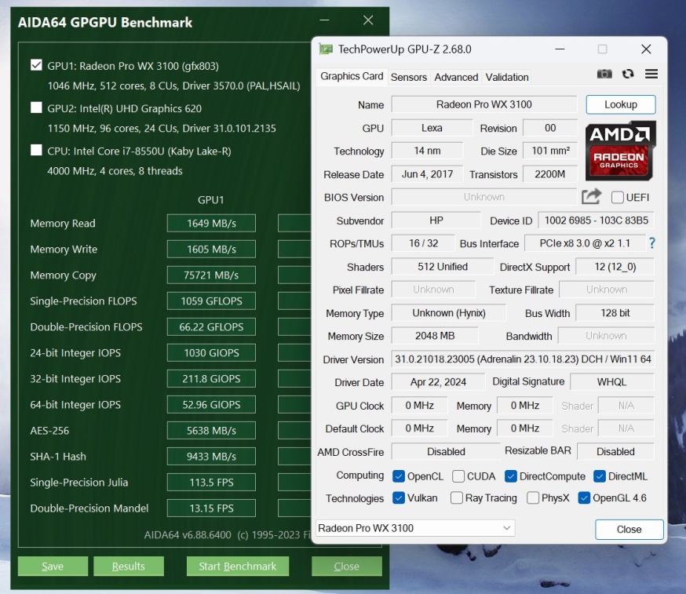Click the Save button in AIDA64
Viewport: 686px width, 594px height.
pyautogui.click(x=53, y=566)
